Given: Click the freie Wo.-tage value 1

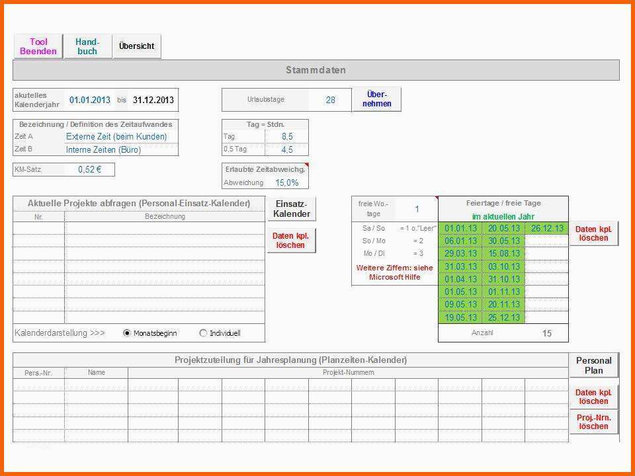Looking at the screenshot, I should 417,210.
